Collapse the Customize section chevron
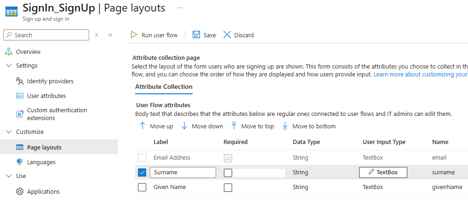 pos(9,132)
